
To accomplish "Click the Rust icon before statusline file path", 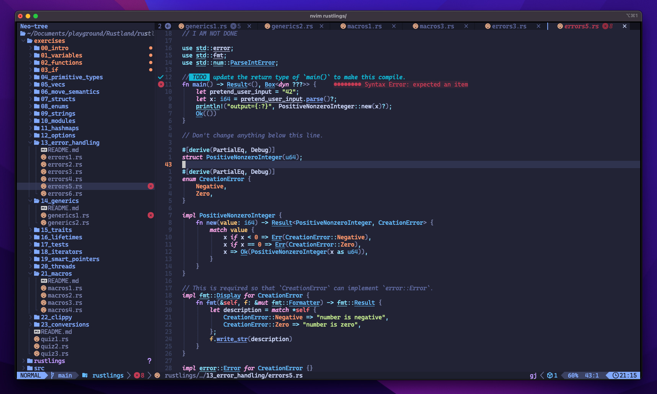I will [157, 375].
